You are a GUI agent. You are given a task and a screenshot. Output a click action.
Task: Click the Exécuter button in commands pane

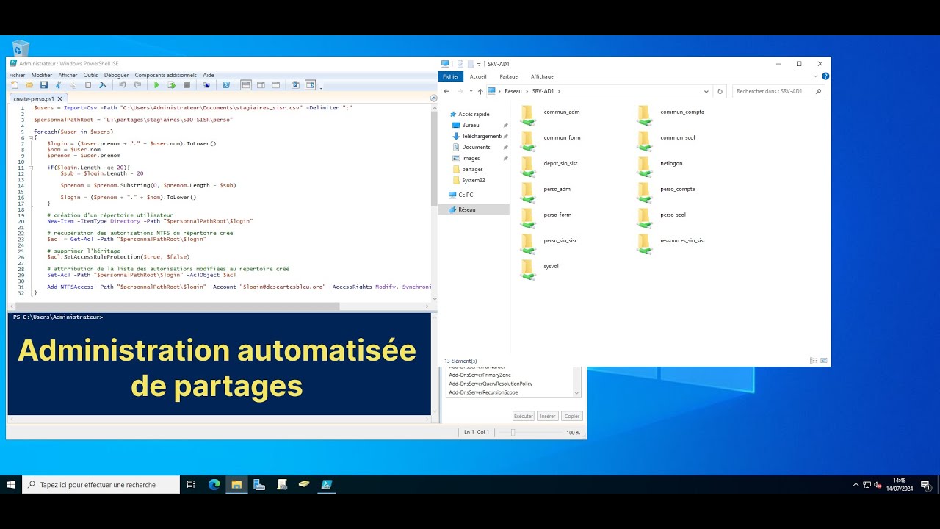[x=524, y=416]
